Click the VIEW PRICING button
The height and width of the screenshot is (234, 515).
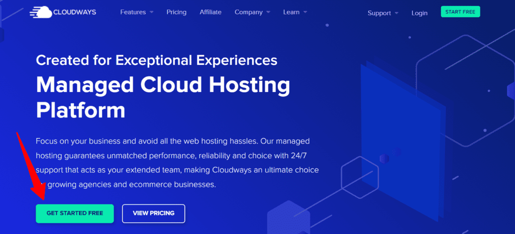[x=154, y=213]
